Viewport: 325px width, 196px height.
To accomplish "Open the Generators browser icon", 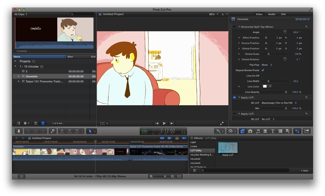I will 280,131.
